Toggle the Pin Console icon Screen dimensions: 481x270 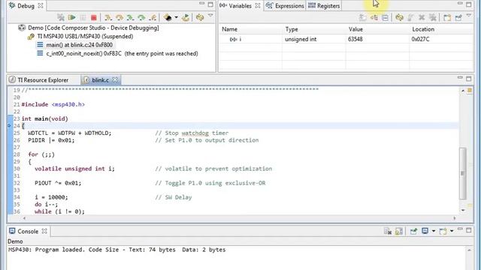point(413,231)
